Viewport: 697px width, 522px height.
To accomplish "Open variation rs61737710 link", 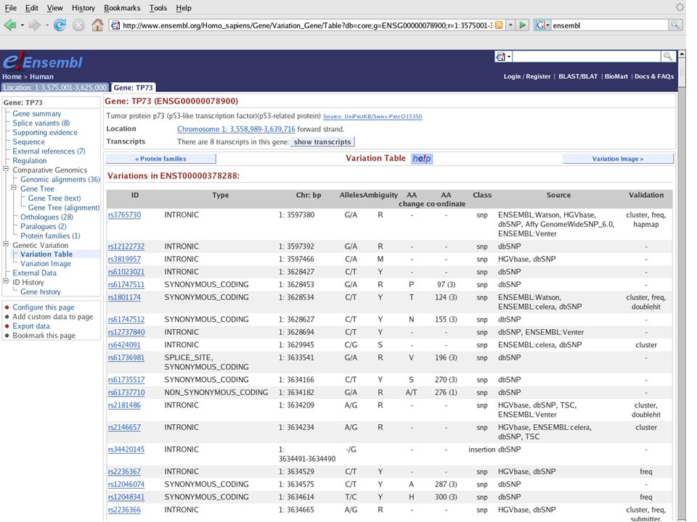I will point(126,392).
